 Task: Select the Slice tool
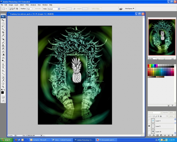click(3, 35)
